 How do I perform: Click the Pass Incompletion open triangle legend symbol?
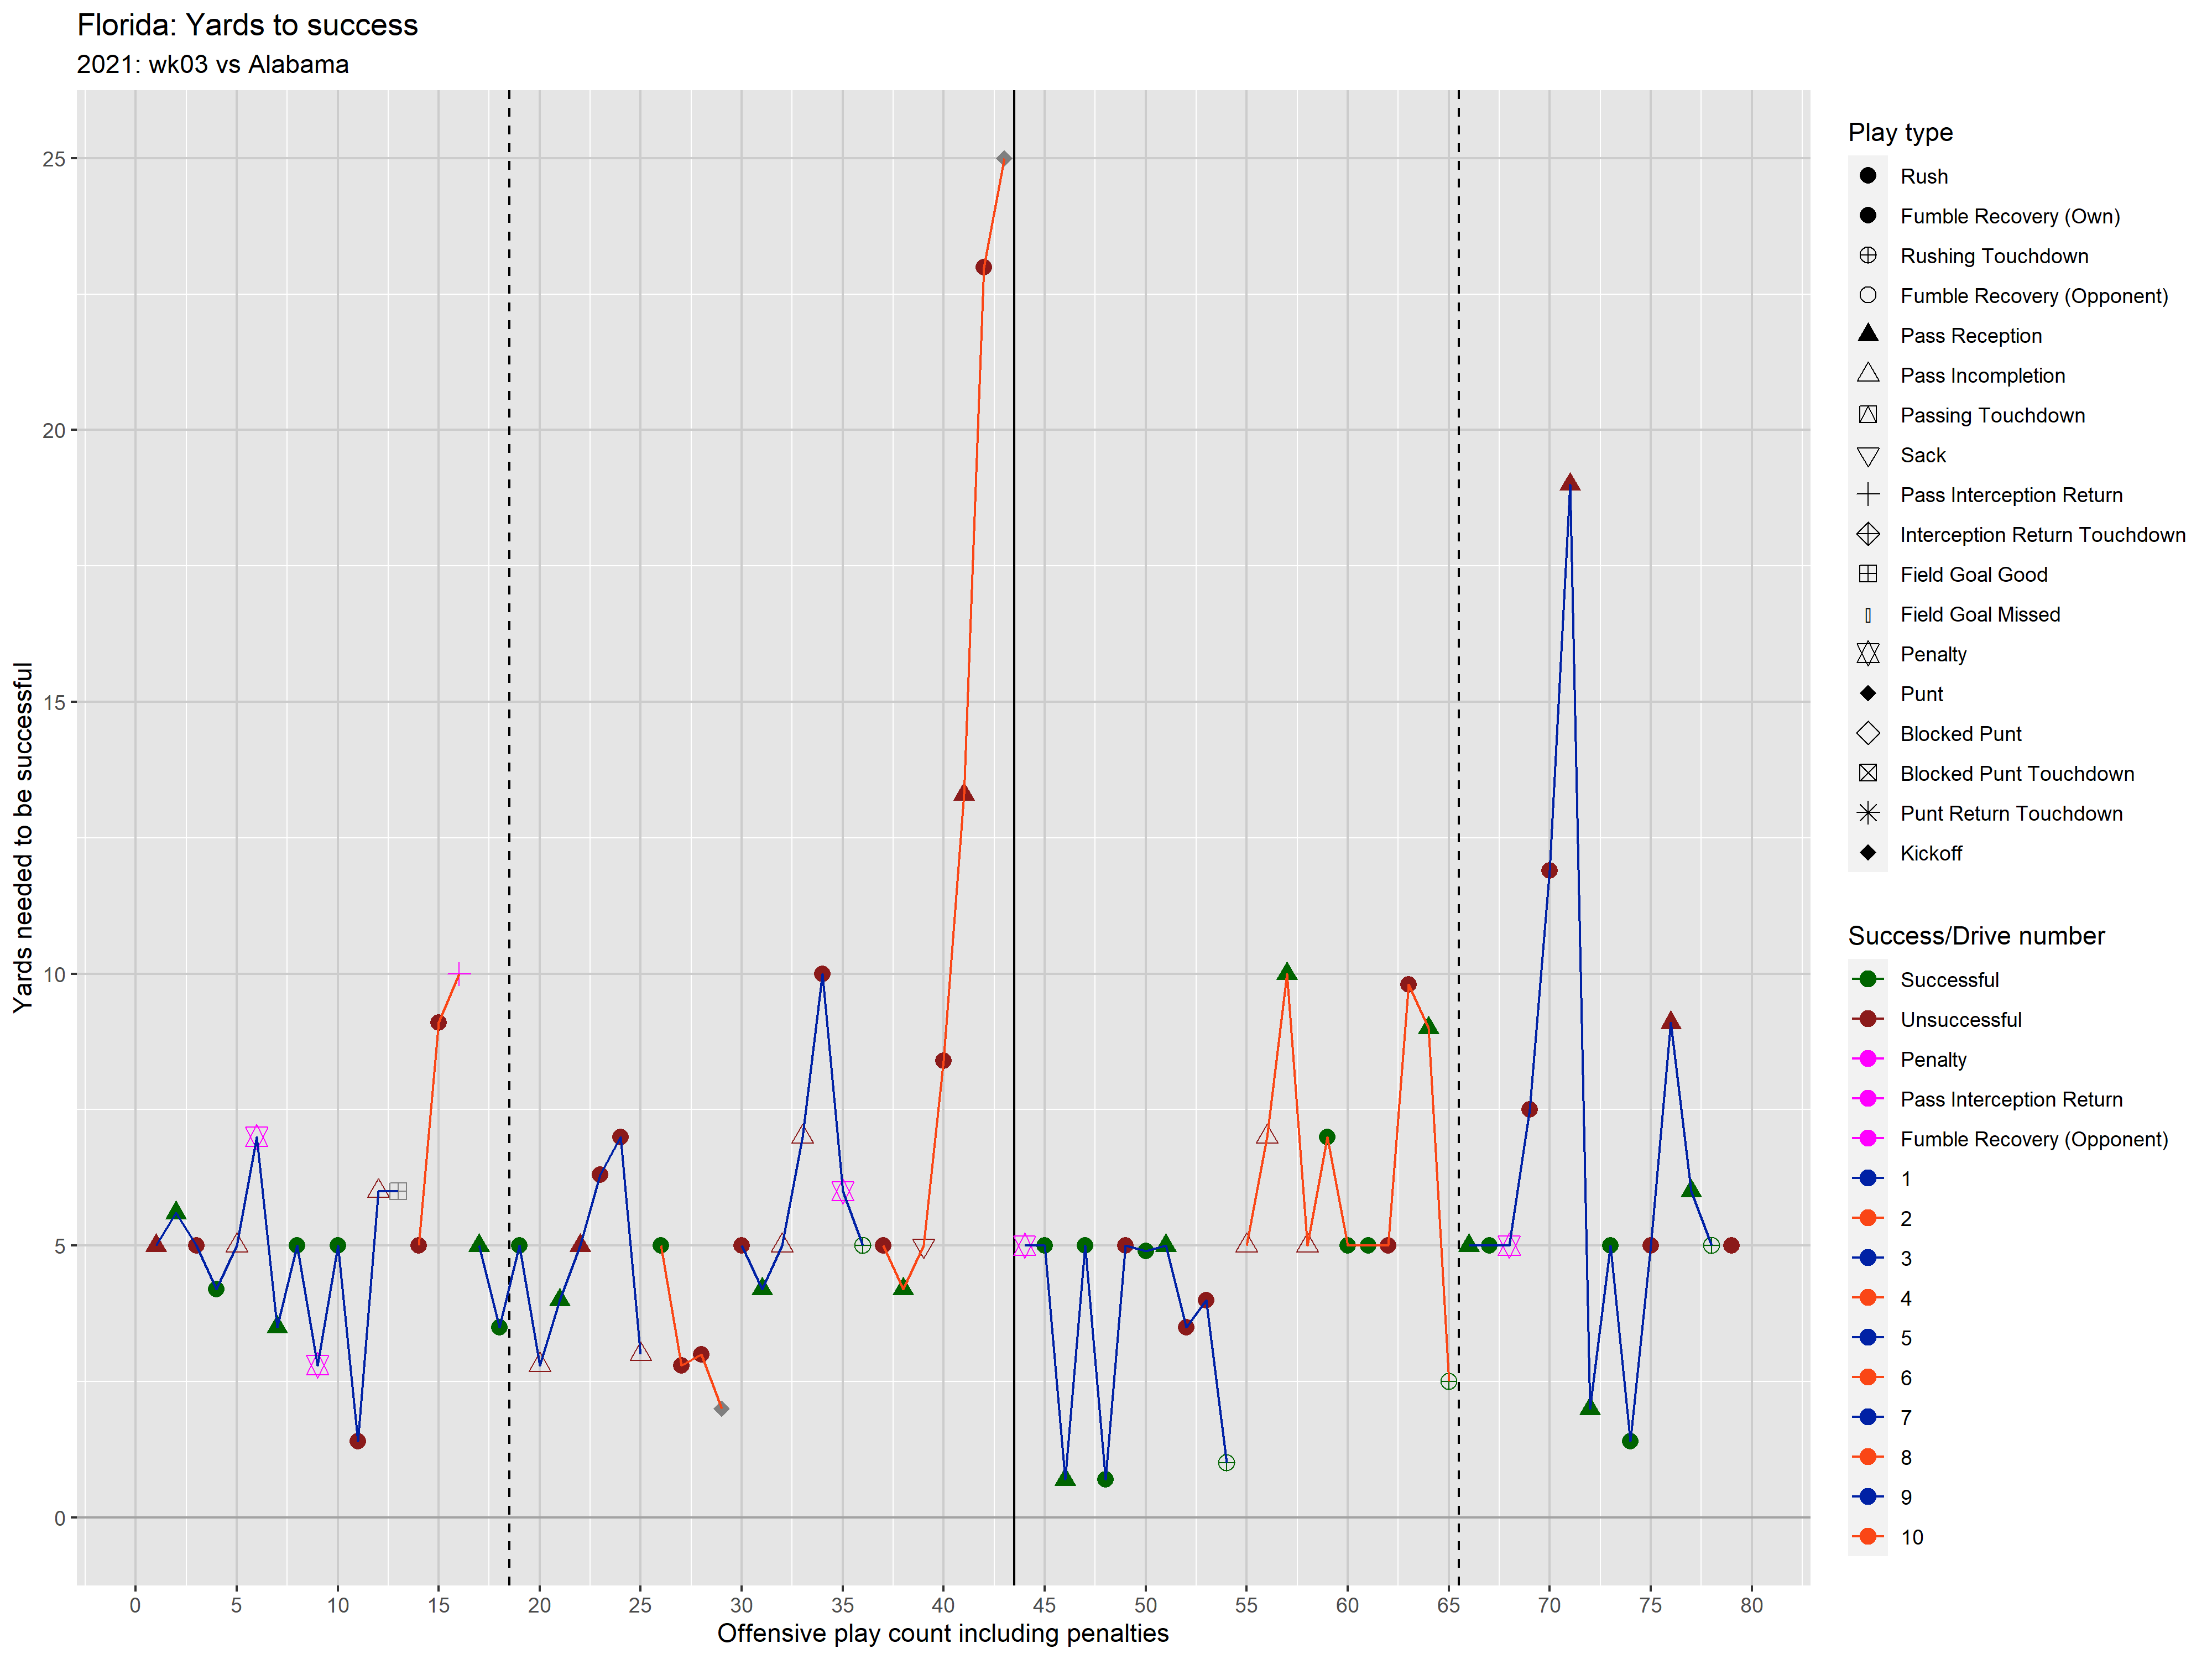point(1867,374)
